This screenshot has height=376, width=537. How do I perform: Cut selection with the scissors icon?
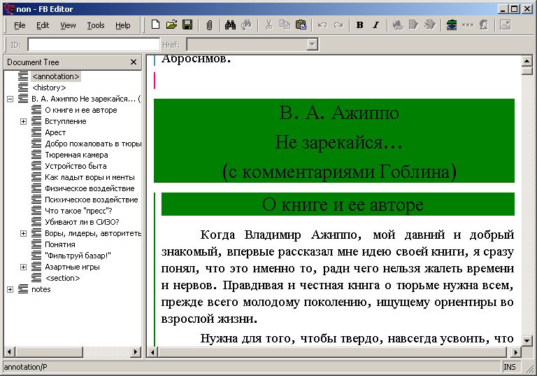click(268, 25)
